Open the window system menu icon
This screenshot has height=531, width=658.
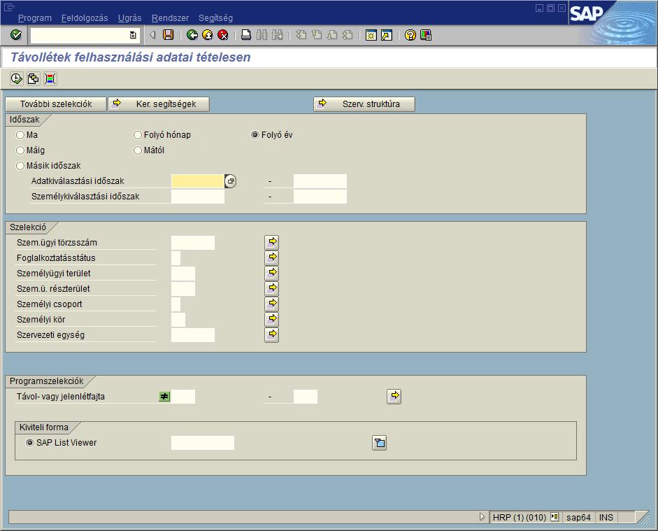8,7
